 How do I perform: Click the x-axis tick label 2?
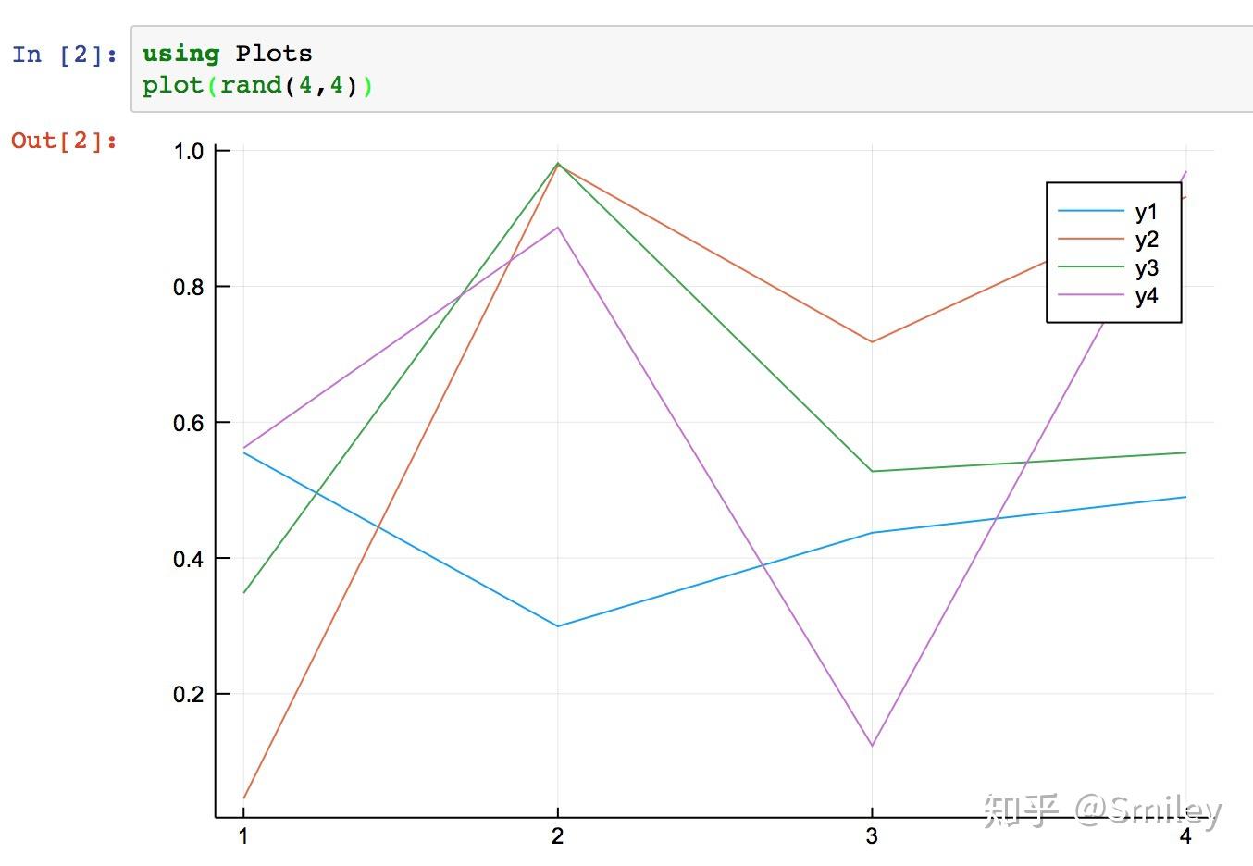click(x=557, y=836)
